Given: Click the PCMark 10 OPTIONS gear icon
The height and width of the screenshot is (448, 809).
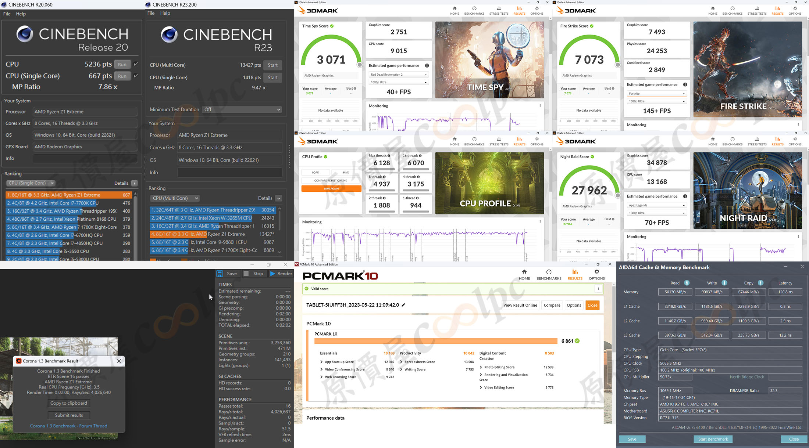Looking at the screenshot, I should [597, 272].
